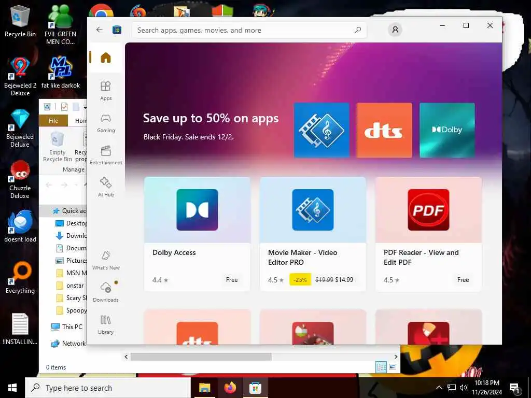The height and width of the screenshot is (398, 531).
Task: Click Explorer scrollbar right arrow
Action: click(x=396, y=357)
